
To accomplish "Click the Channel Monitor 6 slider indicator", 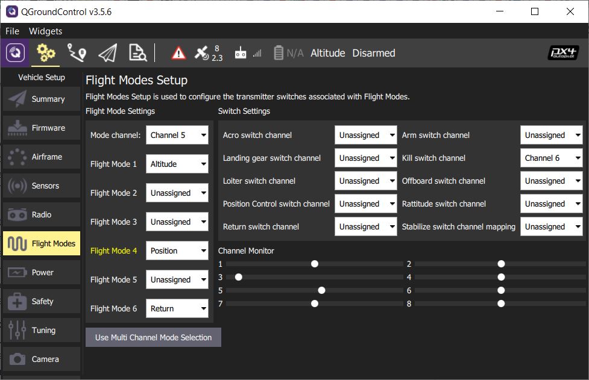I will [501, 290].
